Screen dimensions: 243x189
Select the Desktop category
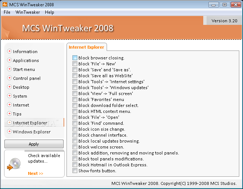(x=21, y=87)
